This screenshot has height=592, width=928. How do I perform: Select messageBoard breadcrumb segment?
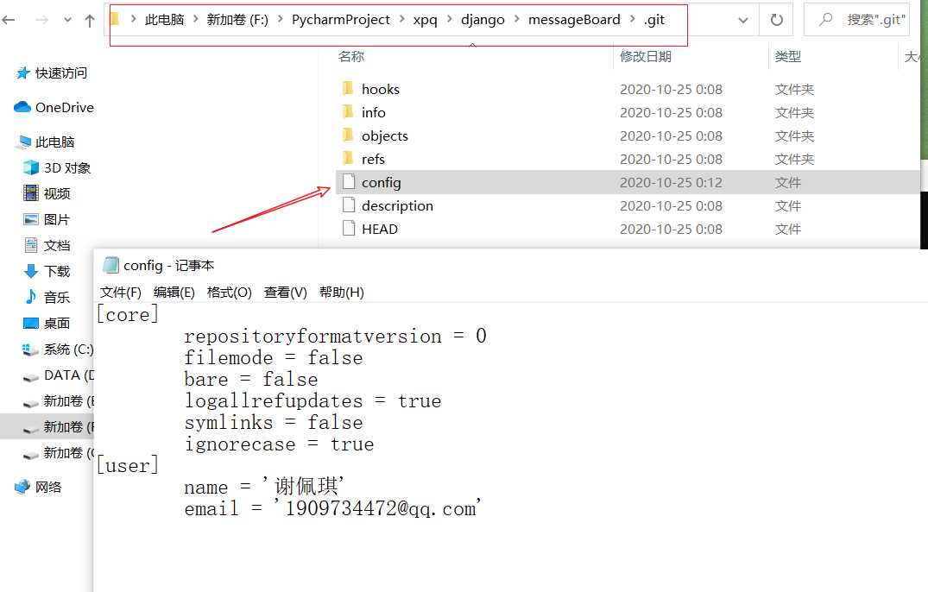(x=574, y=20)
